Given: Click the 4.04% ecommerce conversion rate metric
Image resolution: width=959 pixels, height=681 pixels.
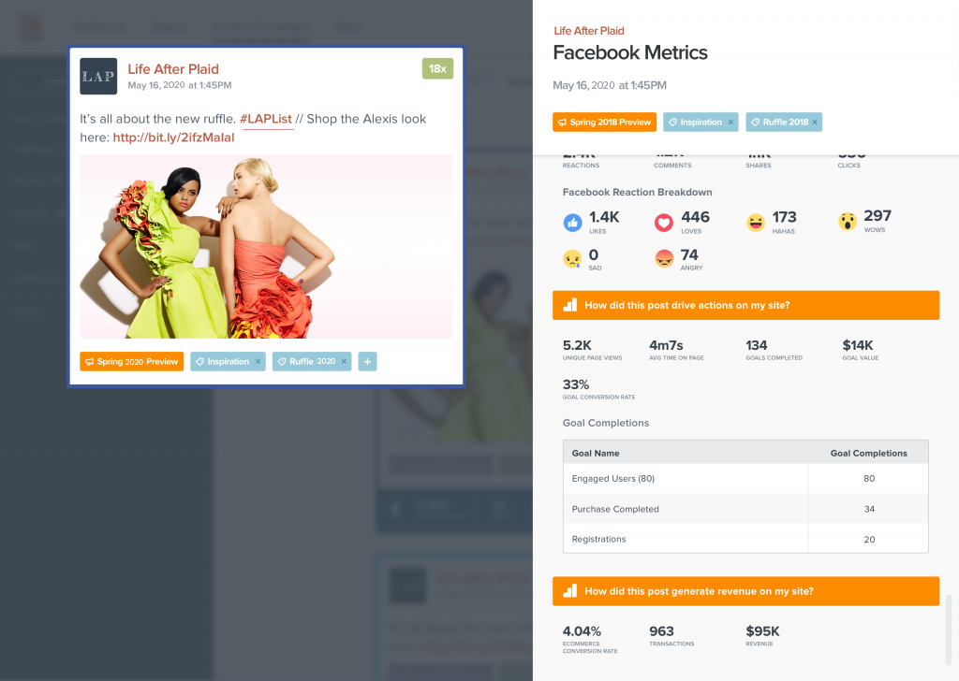Looking at the screenshot, I should pyautogui.click(x=590, y=639).
